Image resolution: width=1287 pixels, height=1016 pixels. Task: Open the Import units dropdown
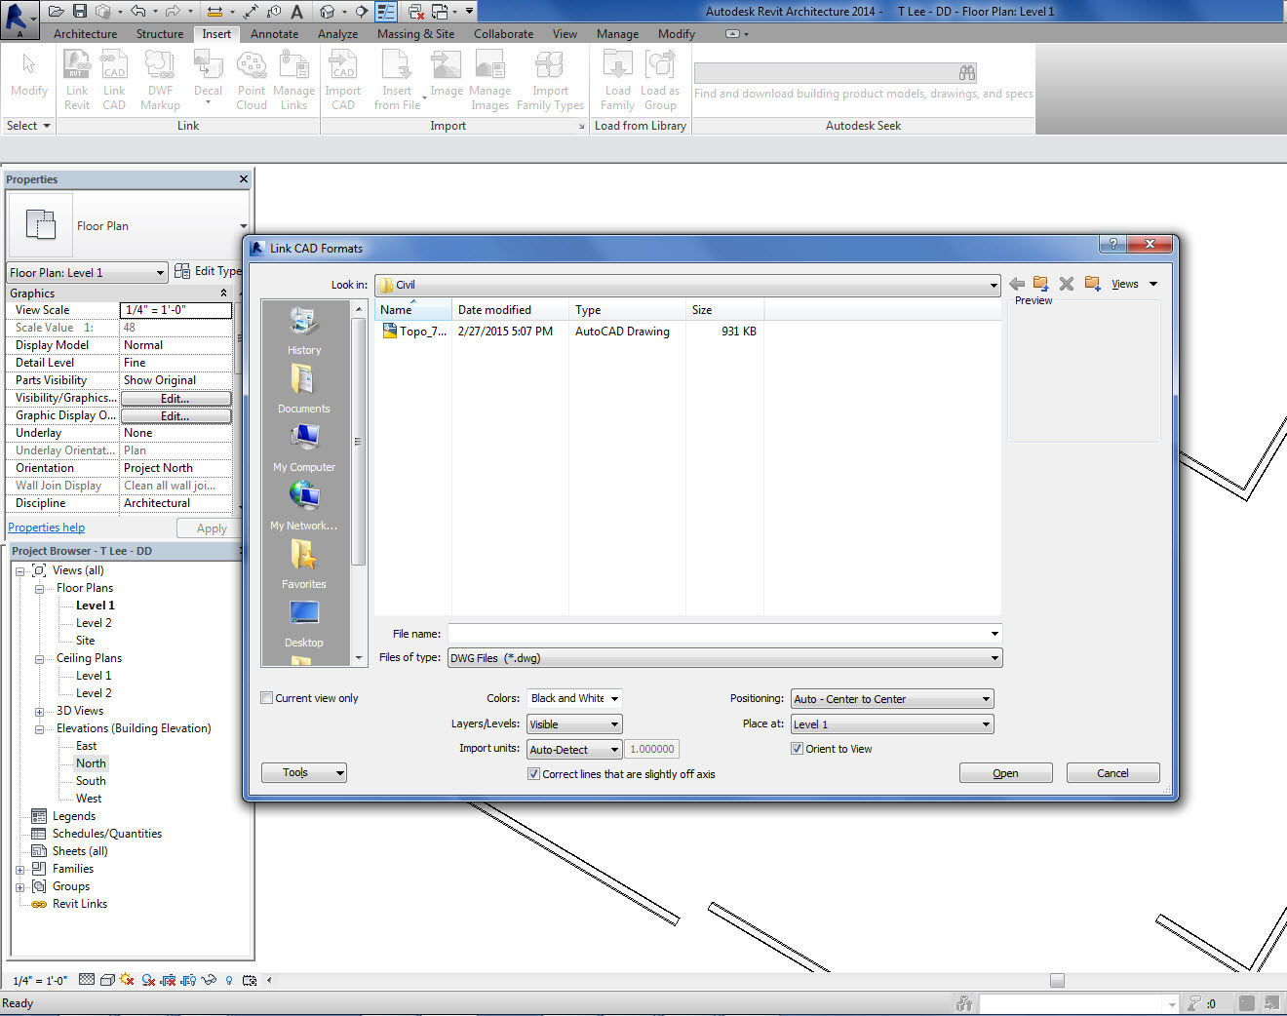coord(574,750)
